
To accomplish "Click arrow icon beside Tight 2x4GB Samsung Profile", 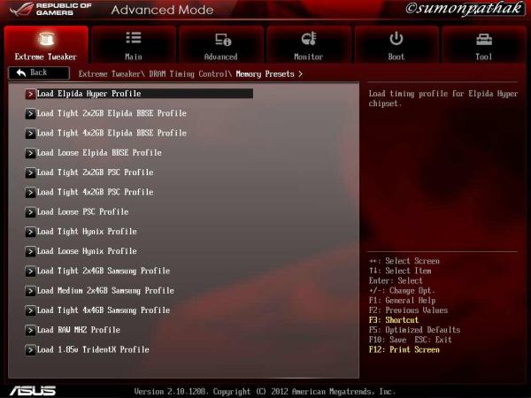I will tap(30, 272).
